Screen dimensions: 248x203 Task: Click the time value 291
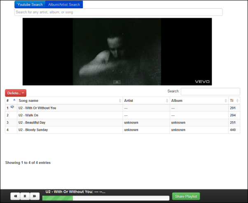click(233, 108)
